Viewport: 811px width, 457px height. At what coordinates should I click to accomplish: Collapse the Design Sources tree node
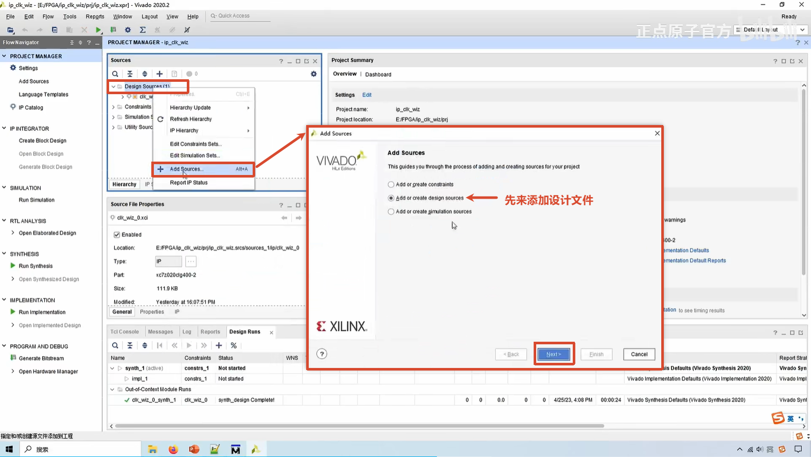(113, 86)
